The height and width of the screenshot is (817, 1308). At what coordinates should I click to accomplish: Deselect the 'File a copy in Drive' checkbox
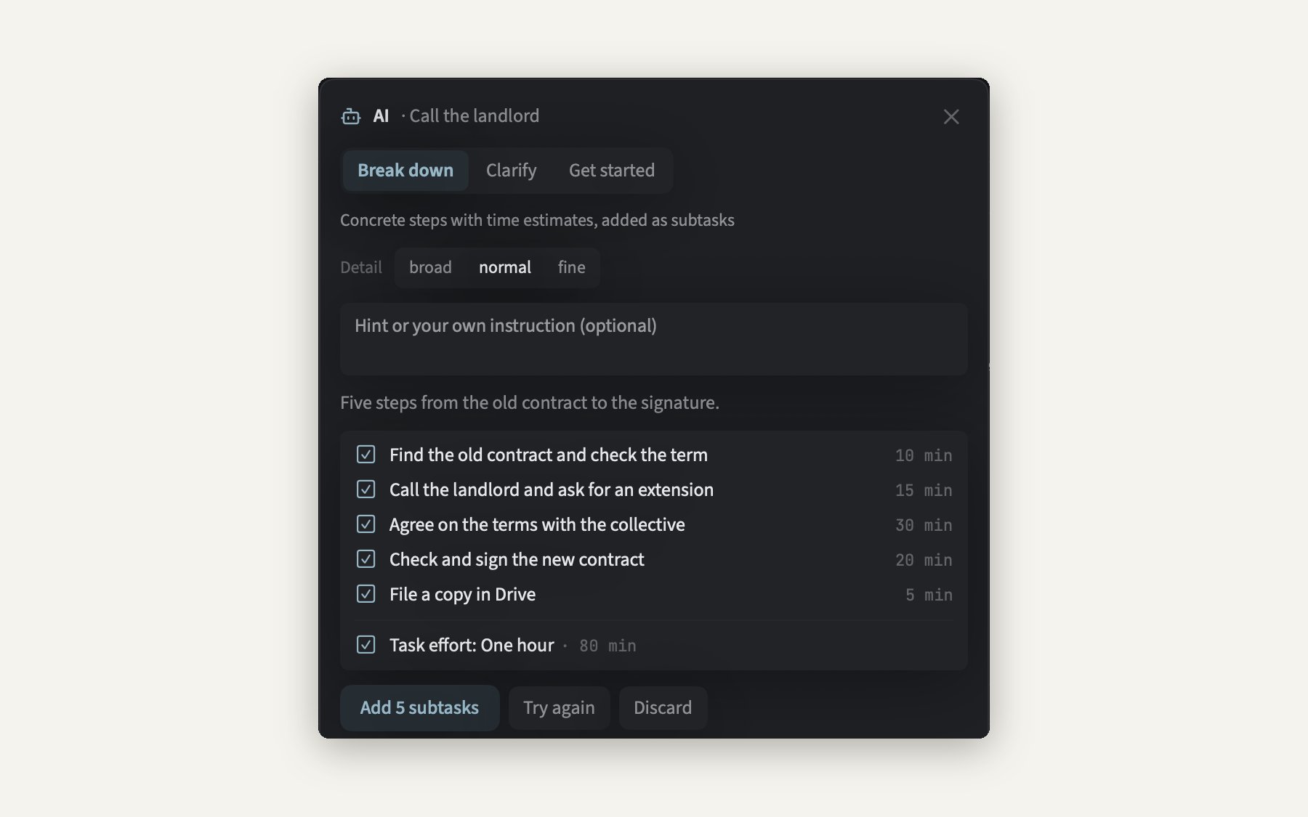coord(366,594)
